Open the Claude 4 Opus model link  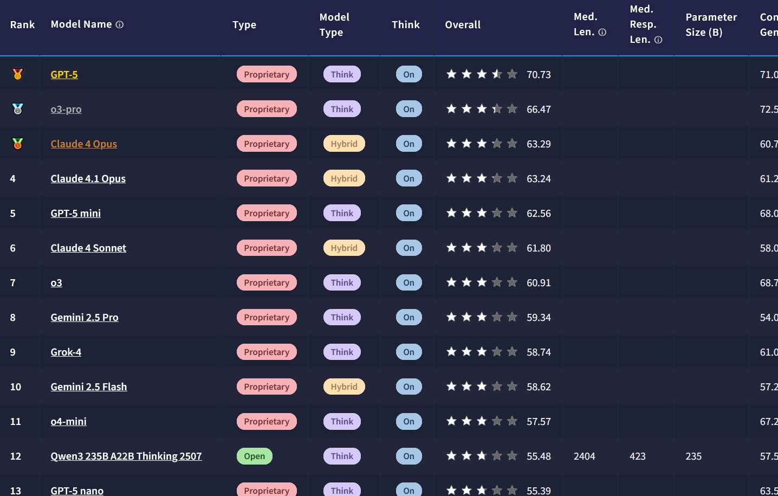pyautogui.click(x=83, y=144)
